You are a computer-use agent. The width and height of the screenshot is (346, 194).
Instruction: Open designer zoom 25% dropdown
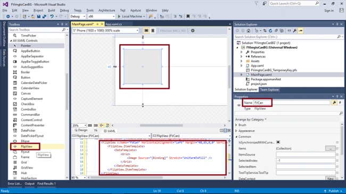79,125
